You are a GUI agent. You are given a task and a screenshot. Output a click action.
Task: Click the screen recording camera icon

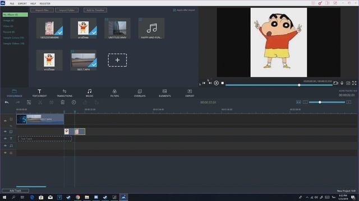[x=335, y=83]
